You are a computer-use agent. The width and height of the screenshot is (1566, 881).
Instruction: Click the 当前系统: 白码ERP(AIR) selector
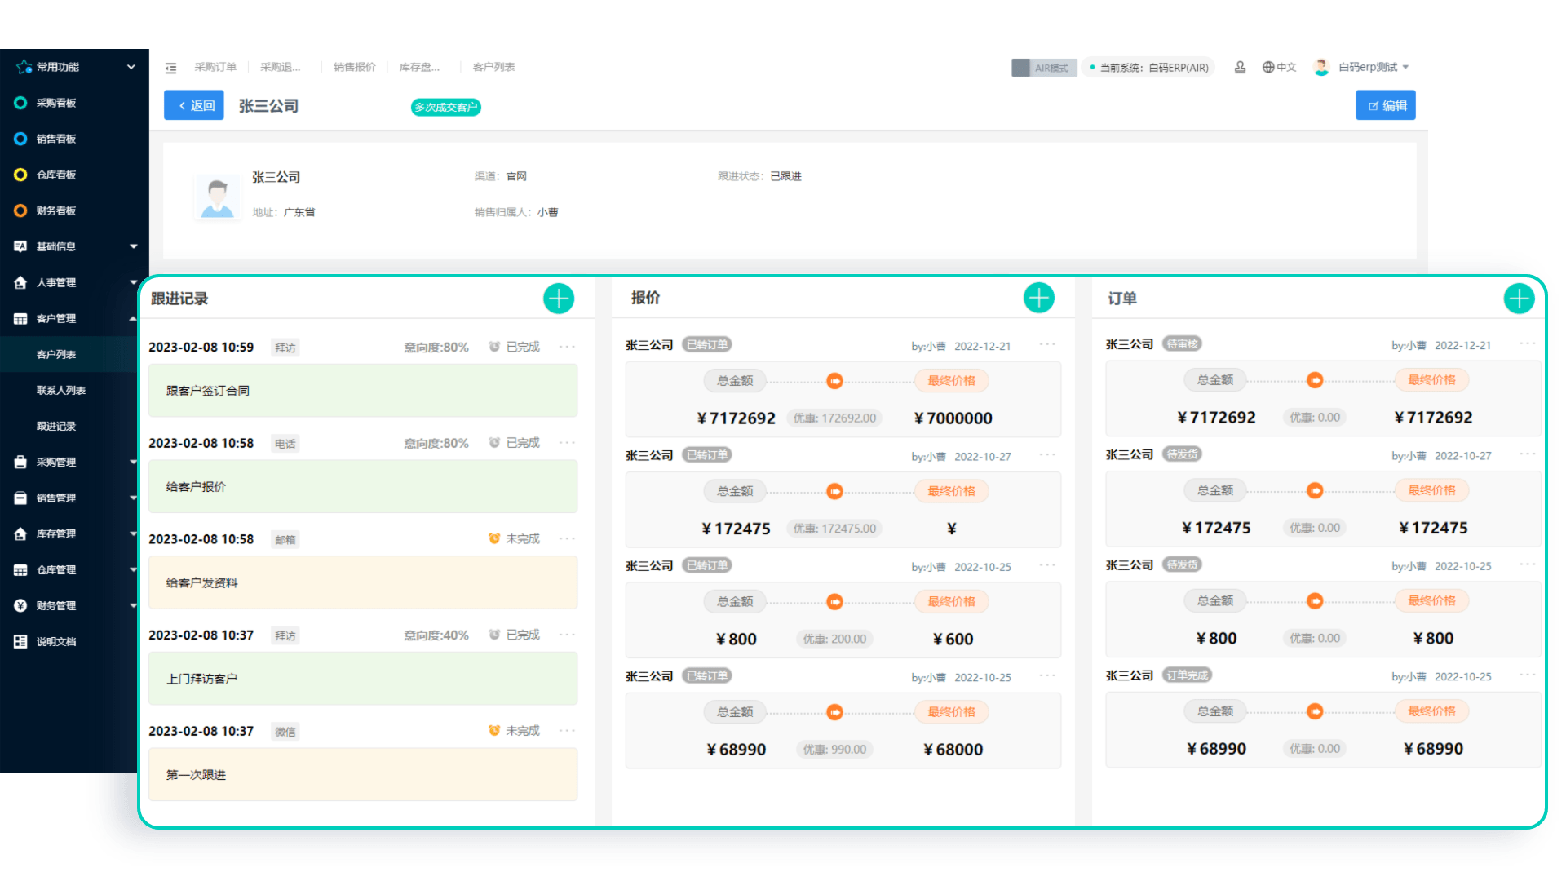pyautogui.click(x=1148, y=68)
